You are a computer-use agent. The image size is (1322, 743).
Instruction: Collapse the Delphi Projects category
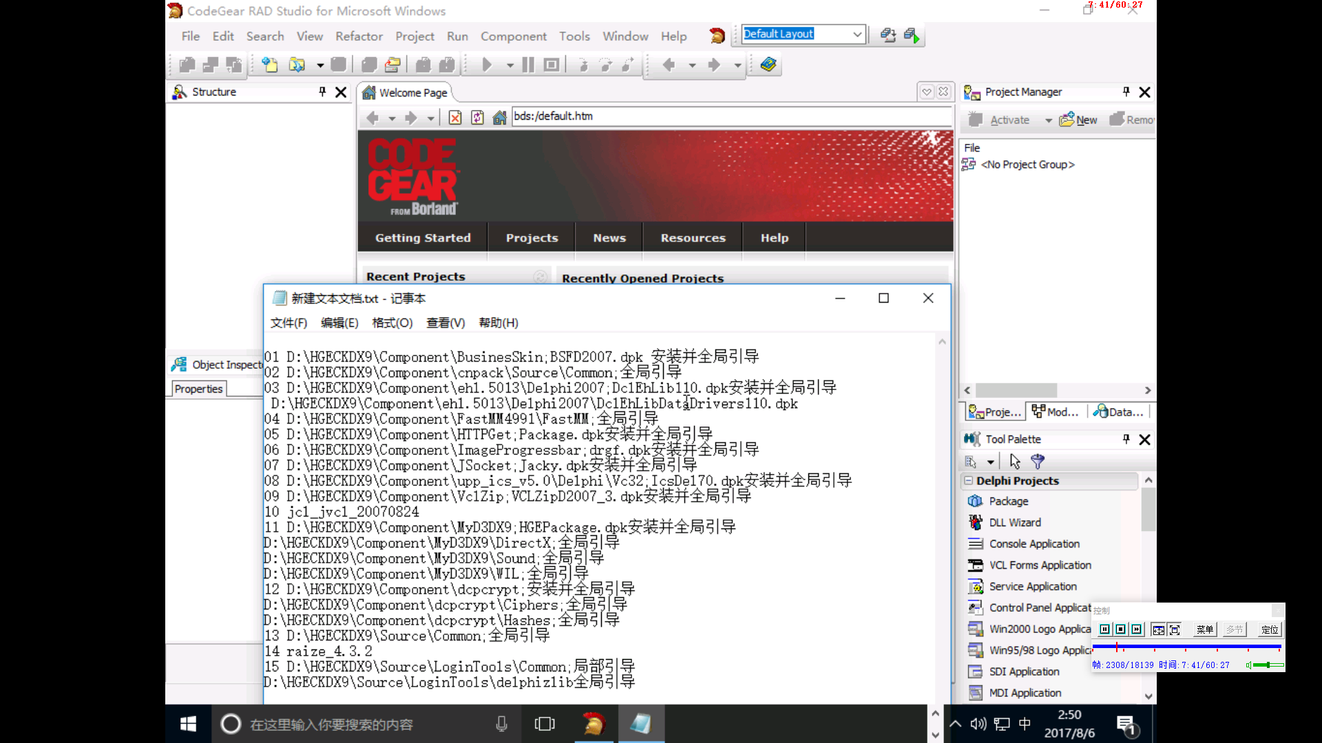pyautogui.click(x=969, y=481)
